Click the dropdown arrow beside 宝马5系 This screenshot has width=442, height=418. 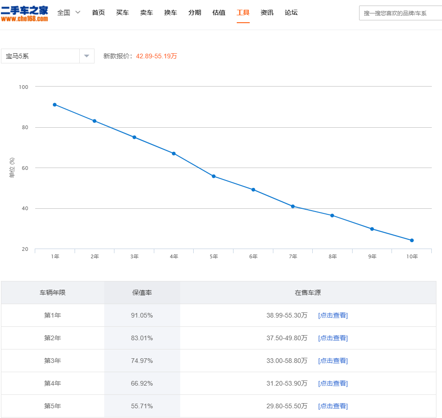(x=87, y=56)
